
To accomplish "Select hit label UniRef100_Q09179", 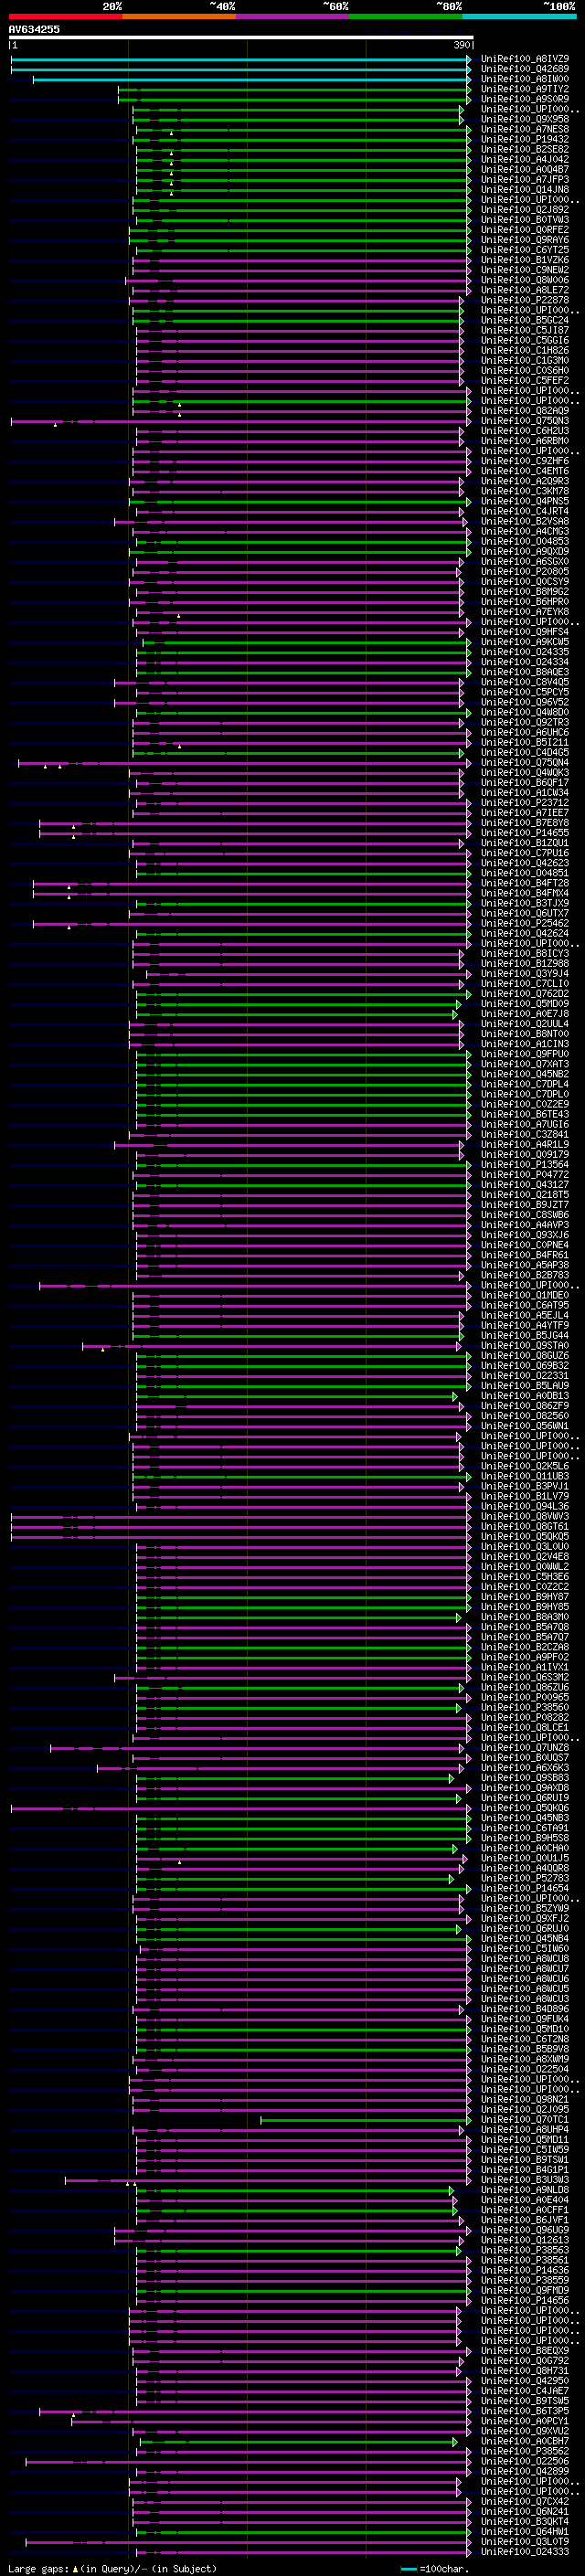I will point(525,1154).
